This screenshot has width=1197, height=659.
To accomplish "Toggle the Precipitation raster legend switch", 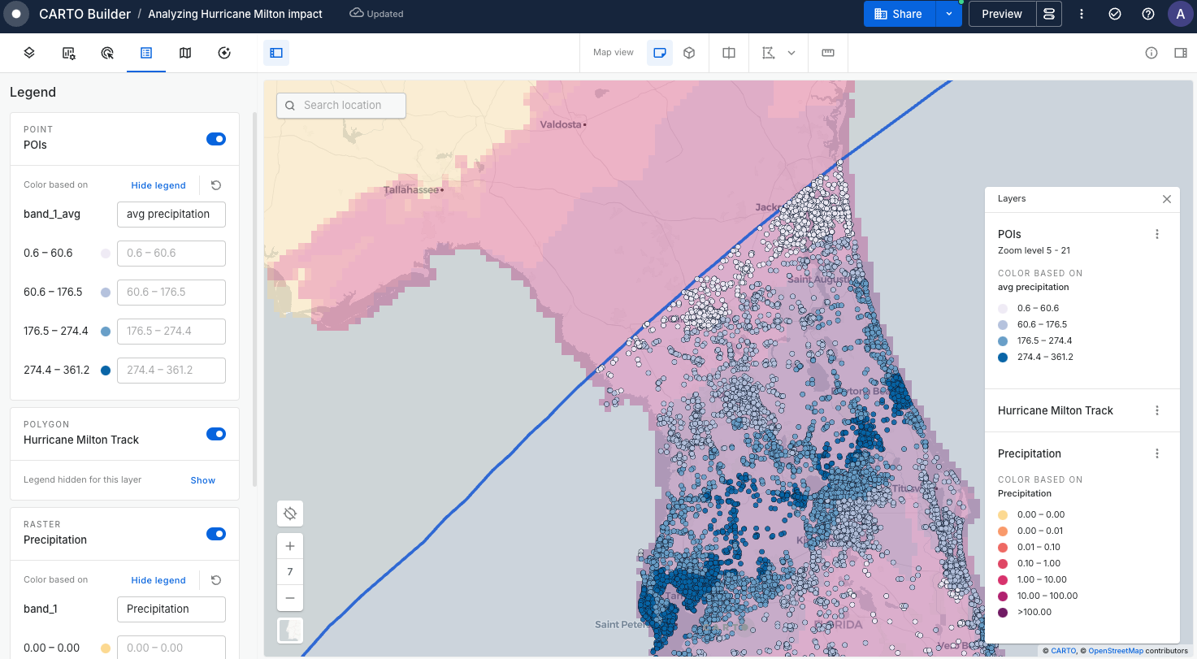I will tap(215, 534).
